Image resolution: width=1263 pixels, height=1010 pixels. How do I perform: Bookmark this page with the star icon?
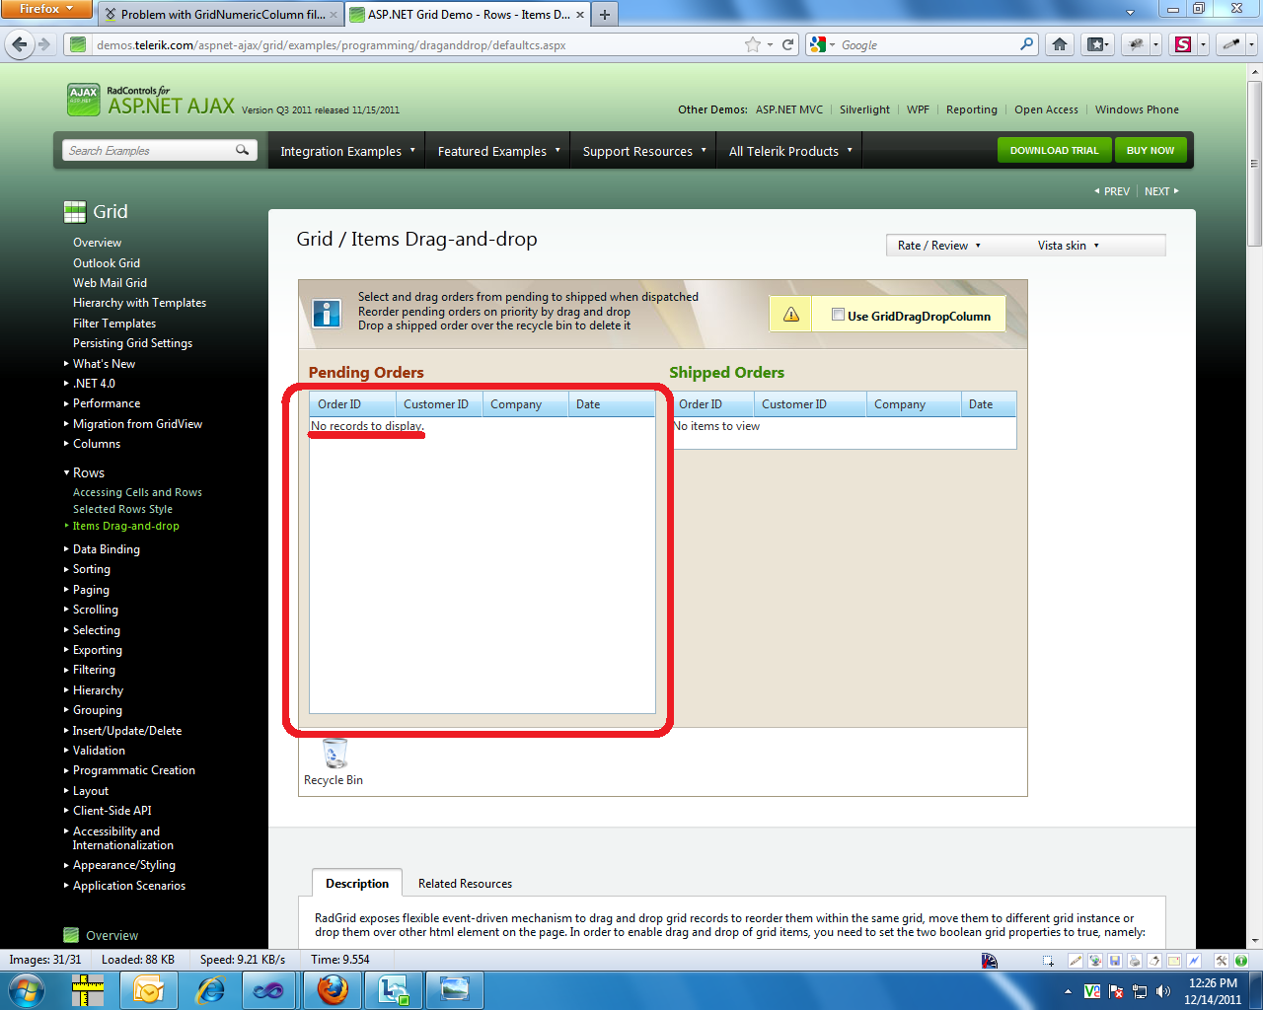pyautogui.click(x=753, y=44)
